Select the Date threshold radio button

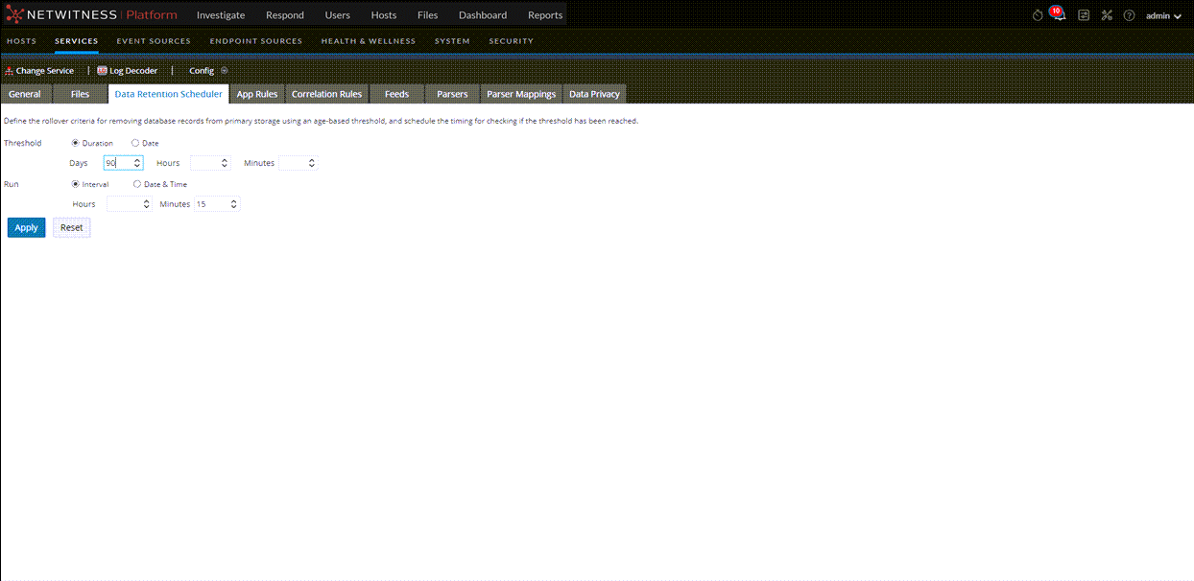(x=137, y=142)
